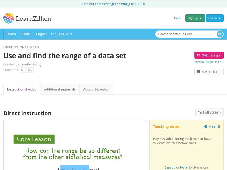Image resolution: width=227 pixels, height=170 pixels.
Task: Click the Help link
Action: [x=177, y=18]
